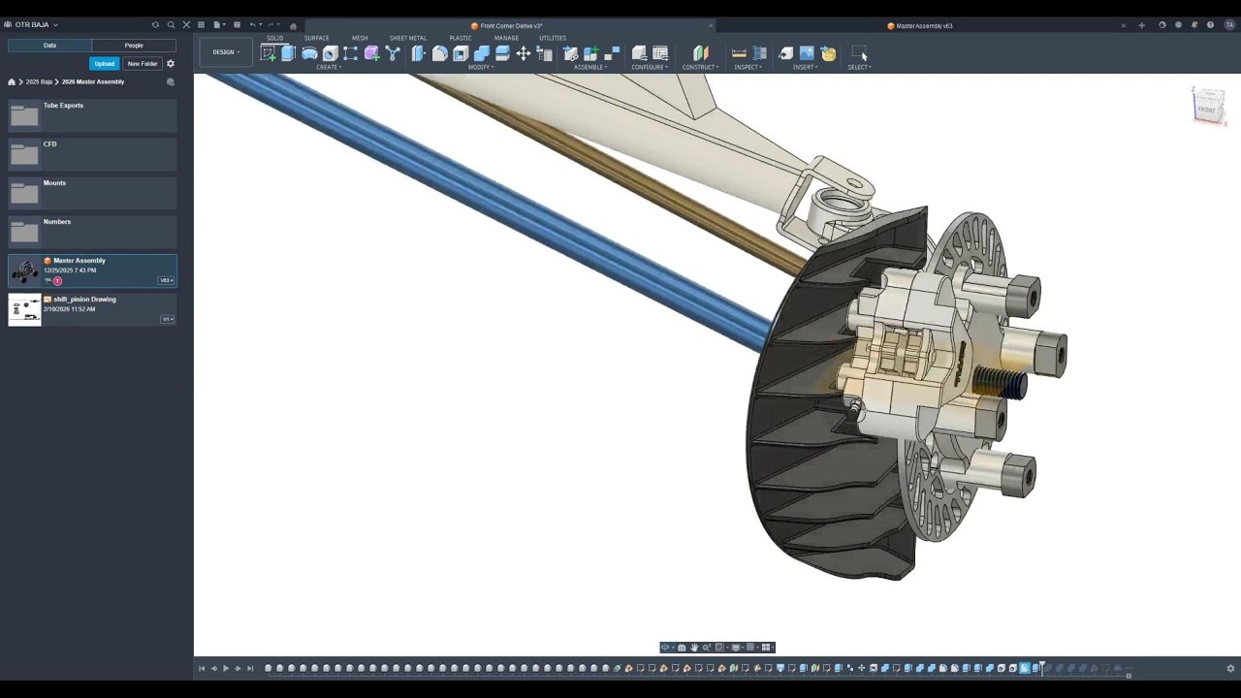Image resolution: width=1241 pixels, height=698 pixels.
Task: Click the Save icon
Action: pos(237,25)
